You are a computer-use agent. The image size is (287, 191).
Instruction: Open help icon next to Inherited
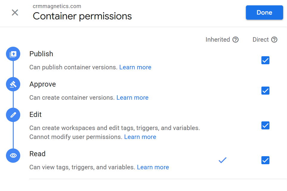click(235, 40)
